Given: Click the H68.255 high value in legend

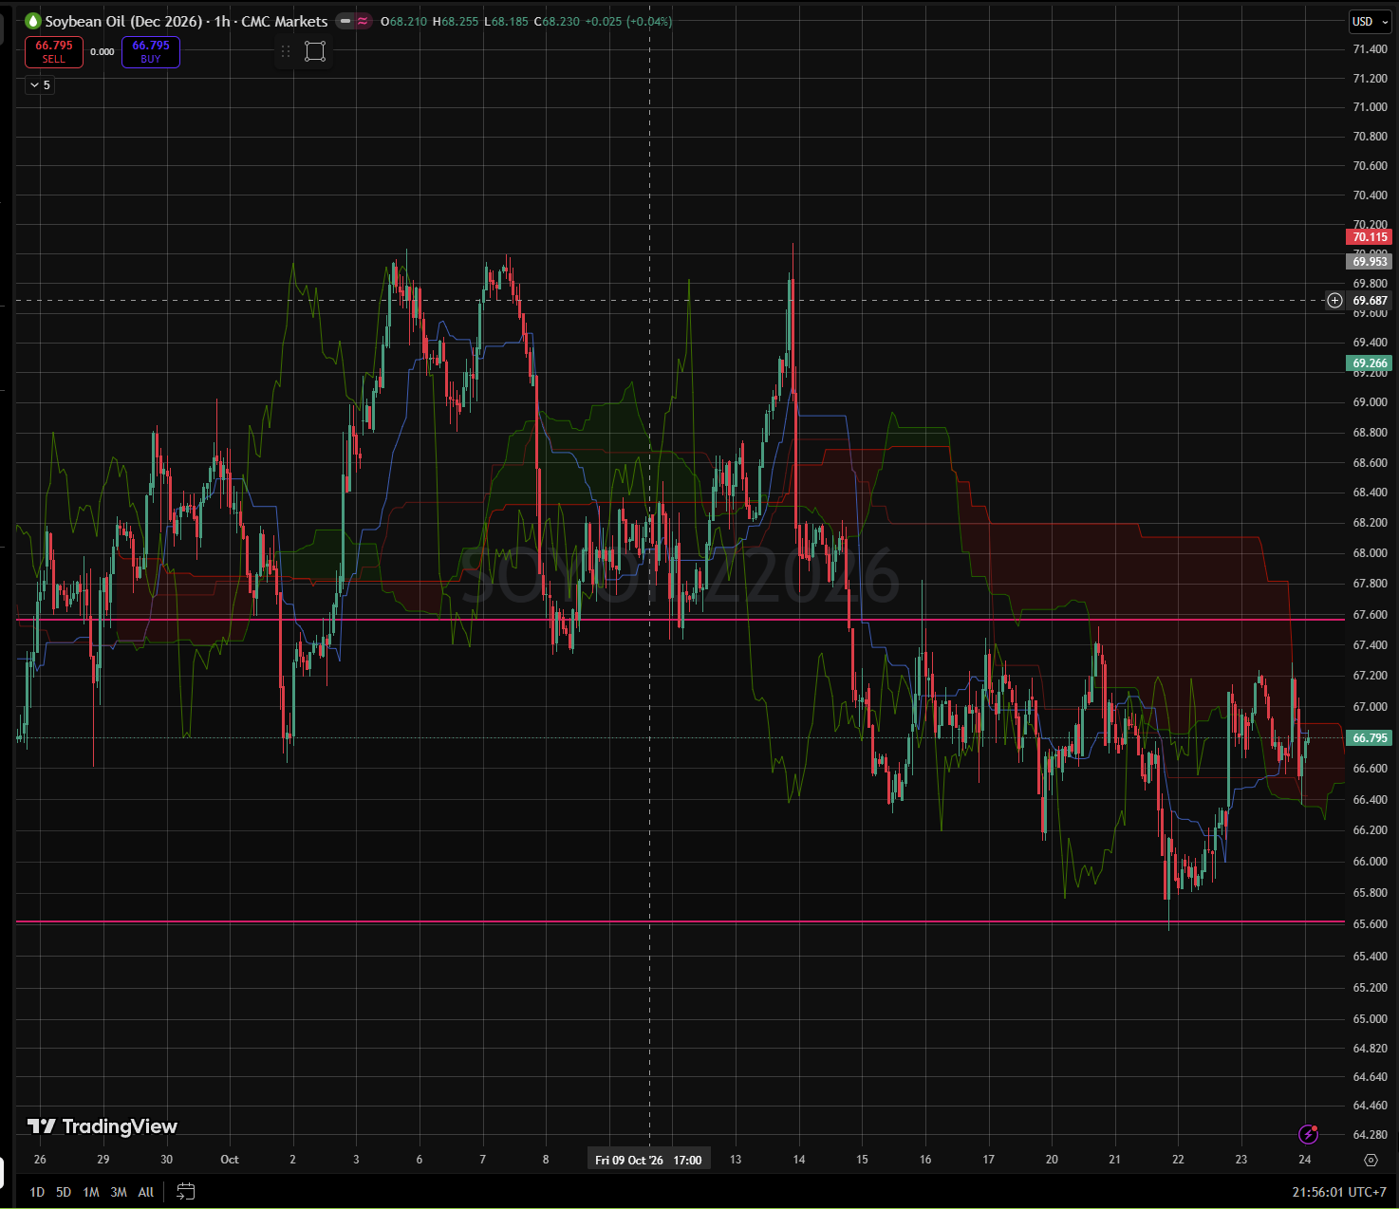Looking at the screenshot, I should [x=456, y=21].
